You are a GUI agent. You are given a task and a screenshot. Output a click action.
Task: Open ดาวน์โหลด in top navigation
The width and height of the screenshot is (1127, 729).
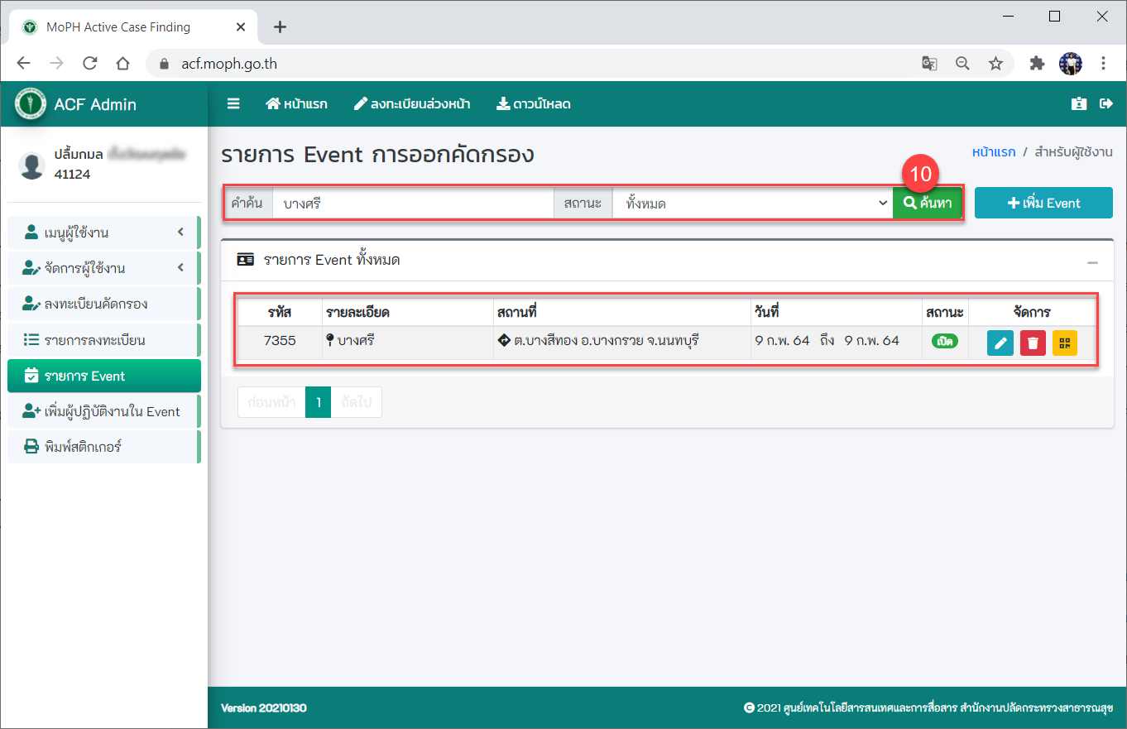[x=533, y=104]
